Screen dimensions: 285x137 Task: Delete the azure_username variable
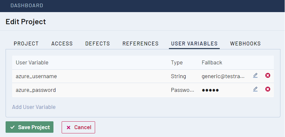[268, 76]
